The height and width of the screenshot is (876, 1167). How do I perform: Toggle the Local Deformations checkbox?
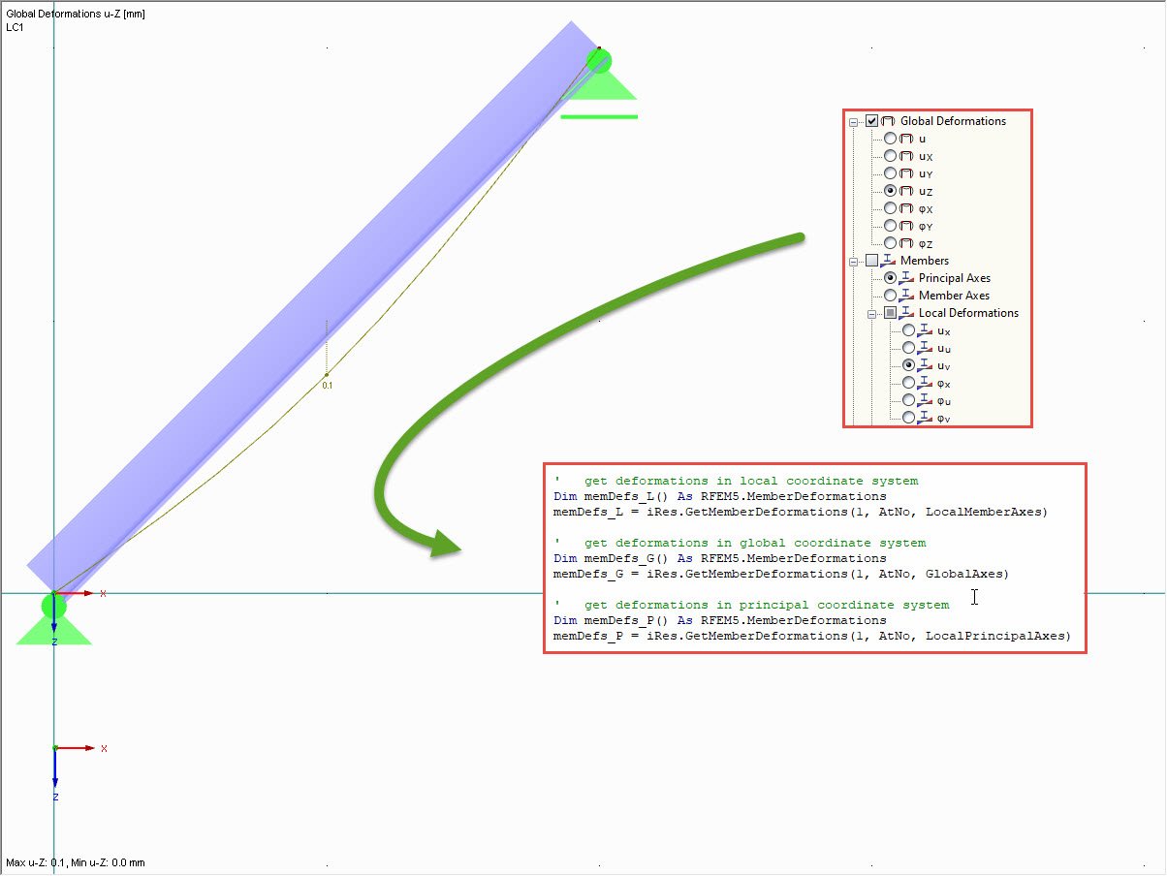(x=889, y=312)
